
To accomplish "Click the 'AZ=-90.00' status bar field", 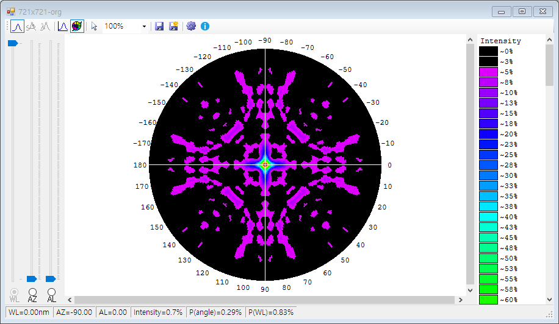I will coord(74,312).
